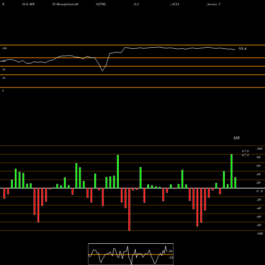Click the '26' value in mini chart

coord(171,251)
